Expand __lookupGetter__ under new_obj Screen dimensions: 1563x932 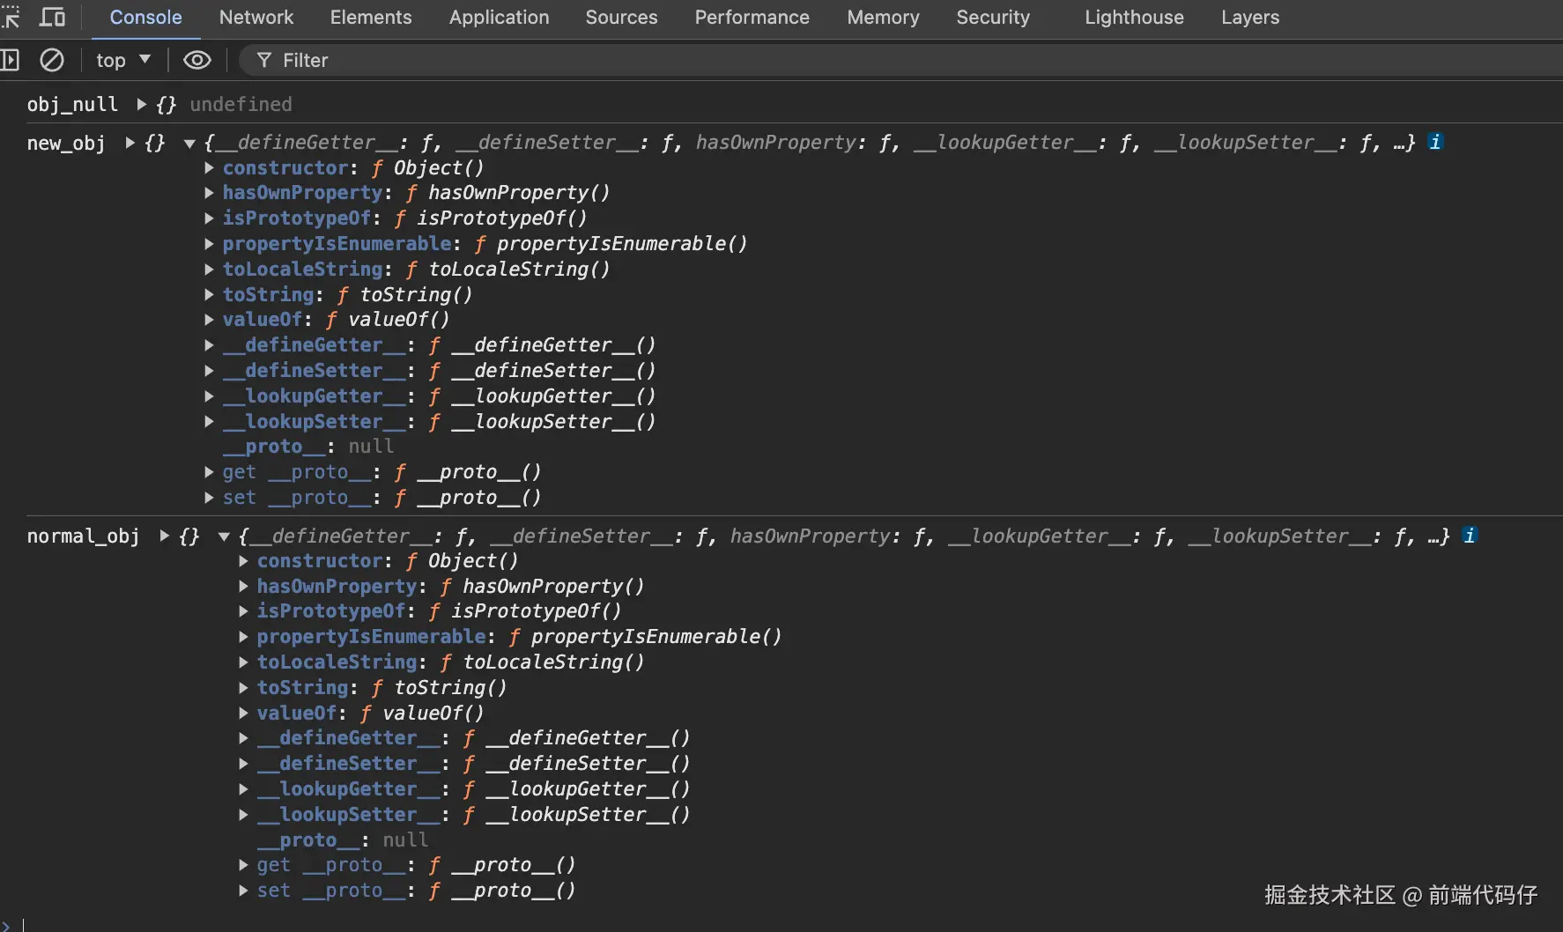click(209, 396)
